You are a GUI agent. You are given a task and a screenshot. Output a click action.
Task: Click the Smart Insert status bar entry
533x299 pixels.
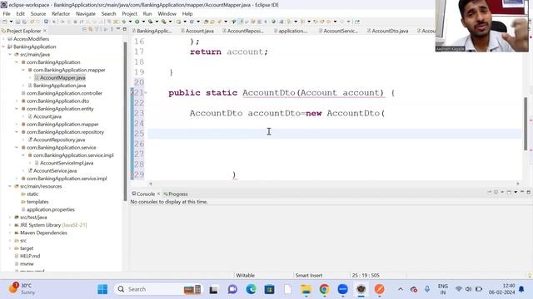coord(309,275)
